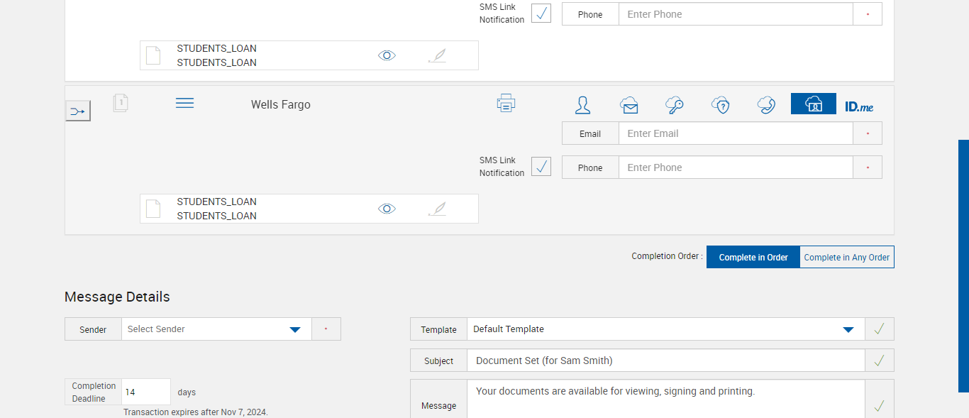The height and width of the screenshot is (418, 969).
Task: Uncheck SMS Link Notification for Wells Fargo
Action: pyautogui.click(x=541, y=167)
